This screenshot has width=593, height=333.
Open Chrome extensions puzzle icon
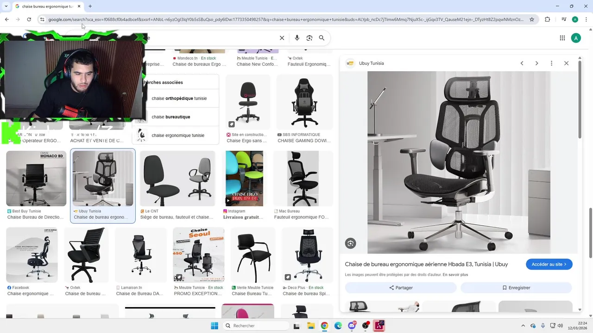tap(548, 19)
